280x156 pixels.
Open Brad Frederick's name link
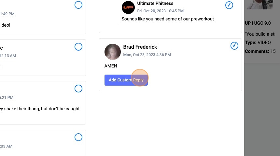click(140, 47)
